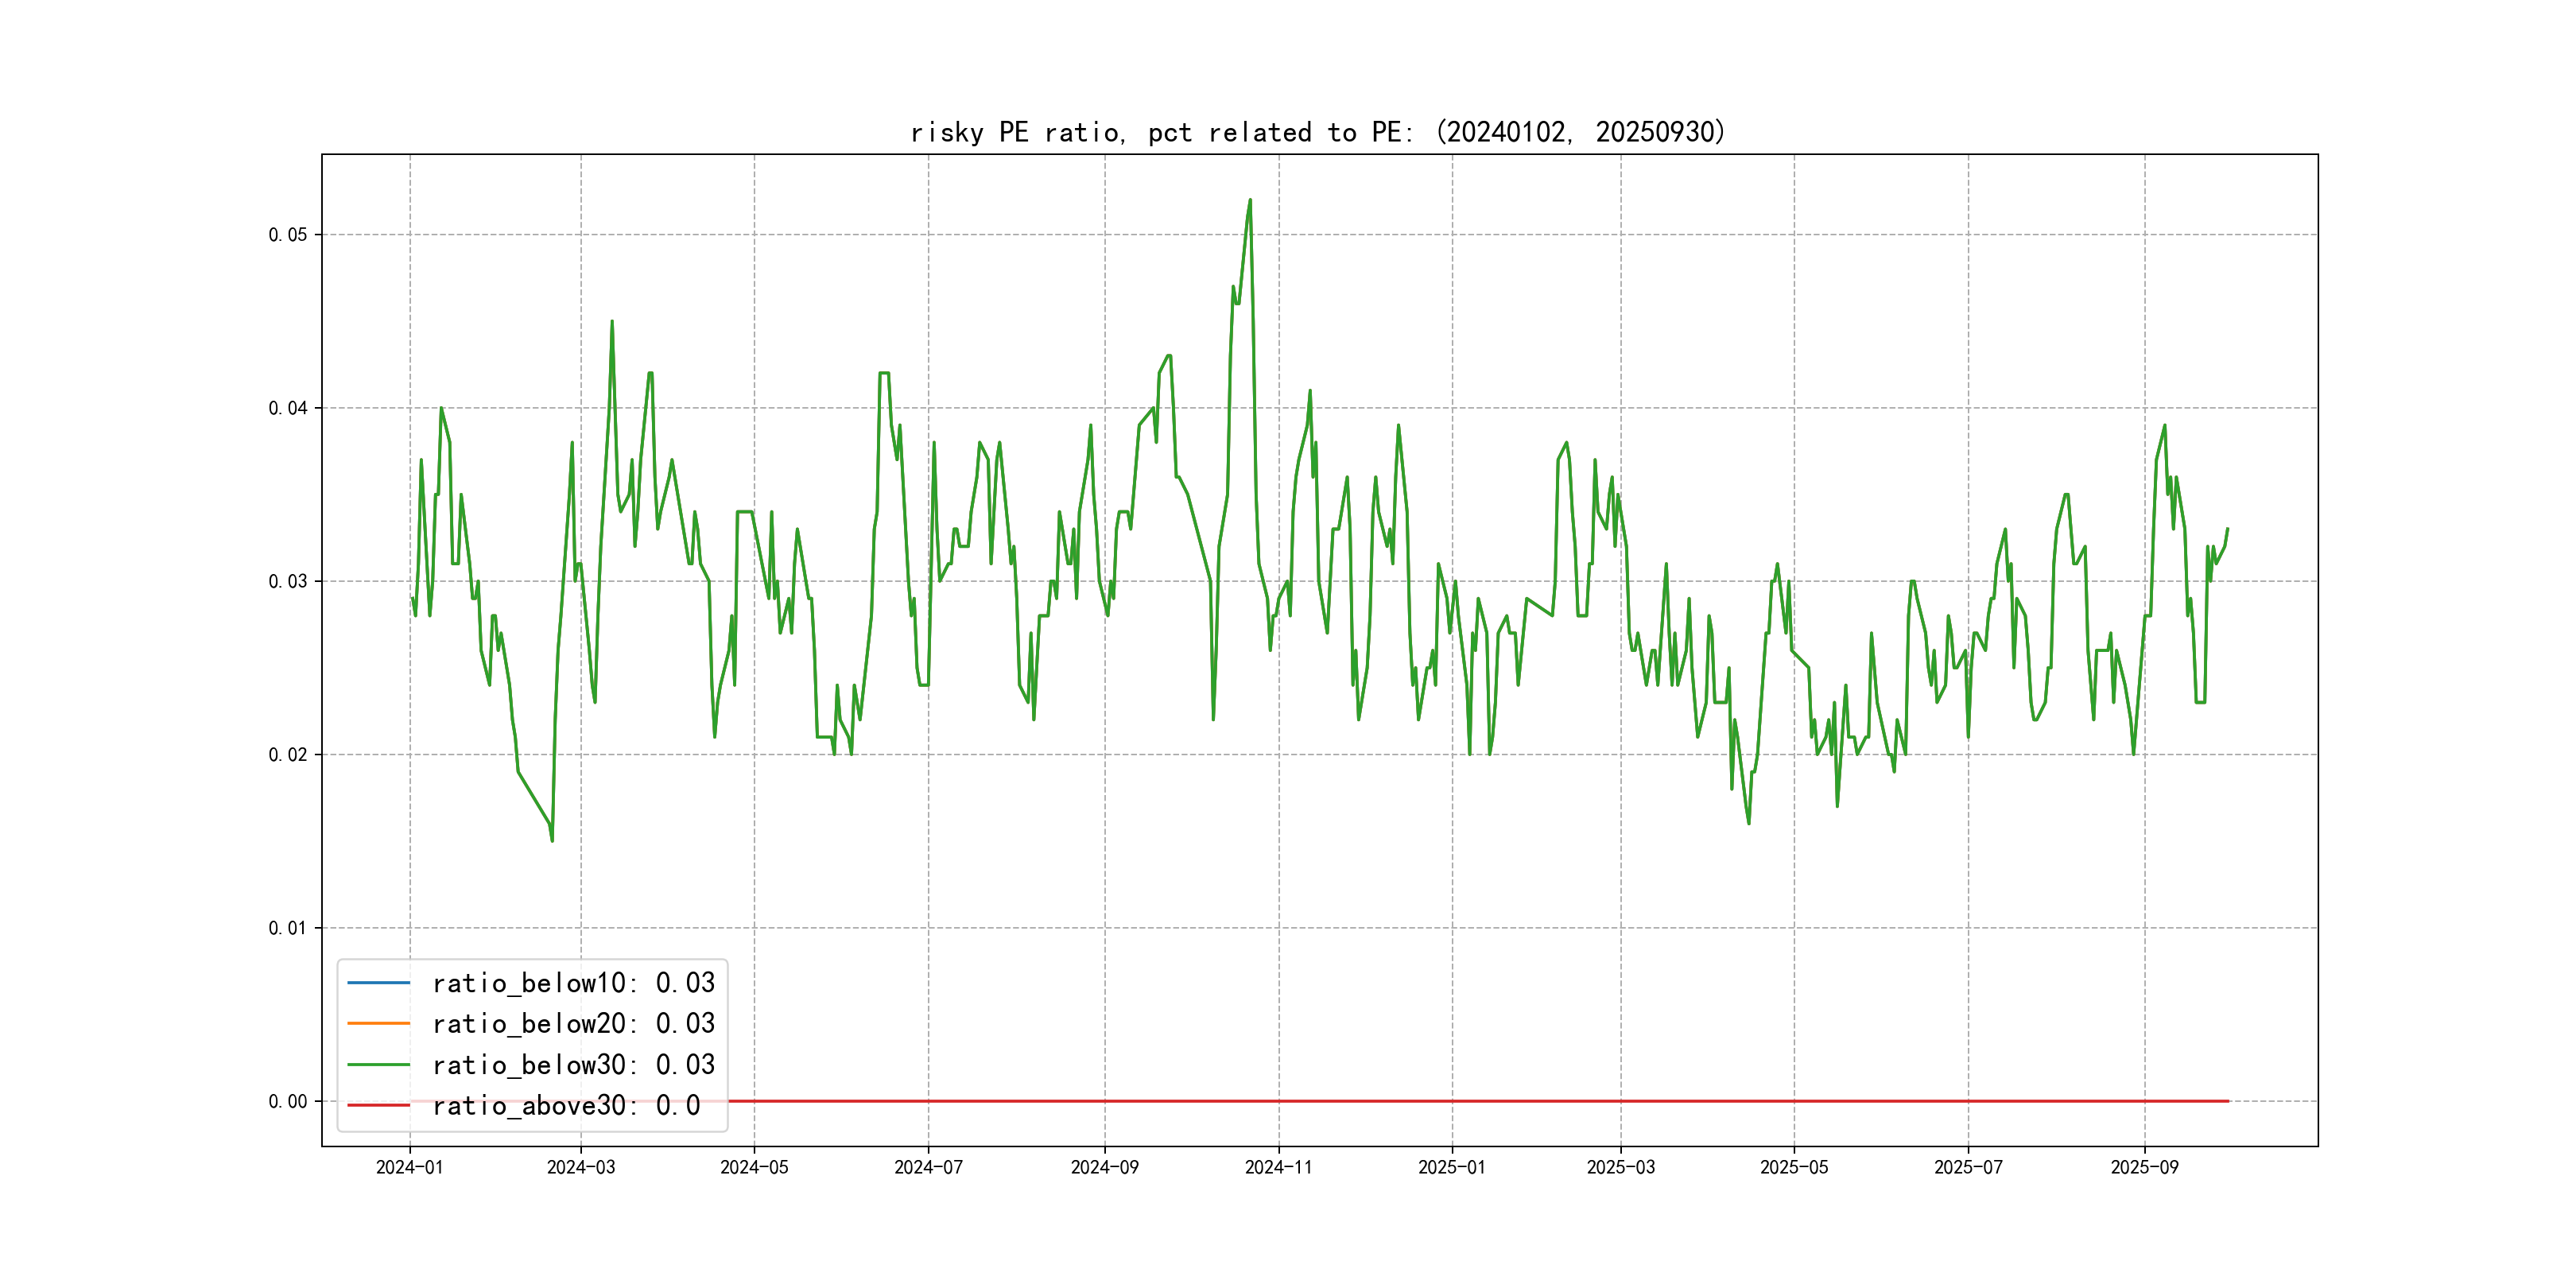Image resolution: width=2576 pixels, height=1288 pixels.
Task: Click the 2024-11 x-axis tick label
Action: pyautogui.click(x=1278, y=1167)
